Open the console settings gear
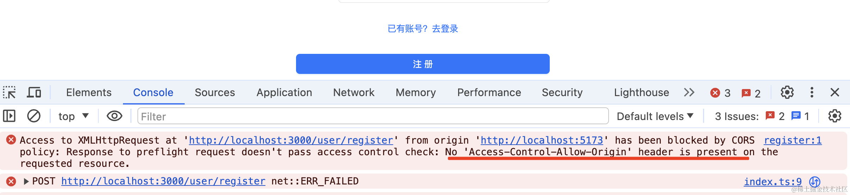 pos(834,116)
